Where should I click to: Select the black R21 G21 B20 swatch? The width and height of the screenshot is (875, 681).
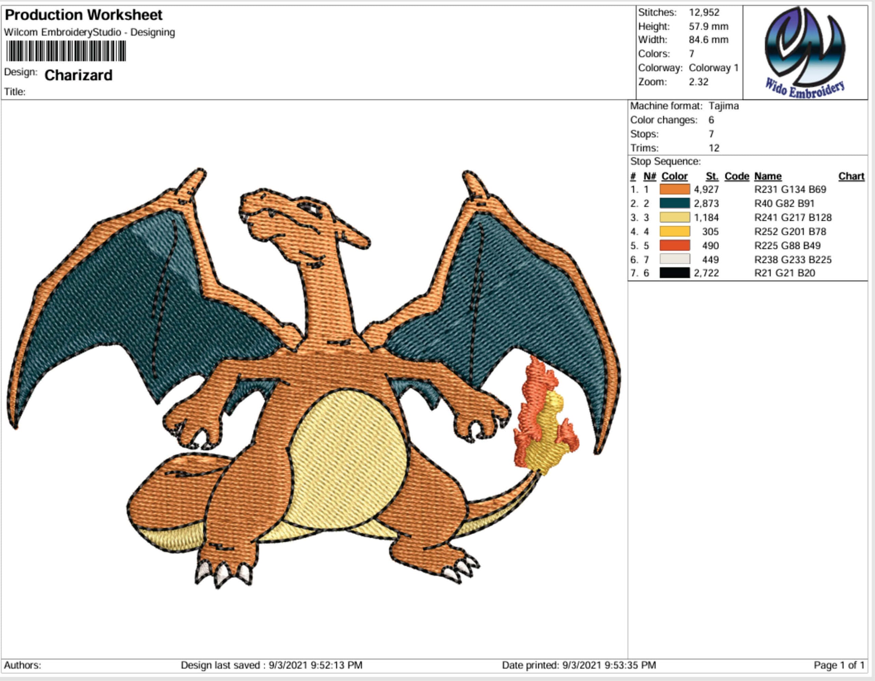pyautogui.click(x=675, y=273)
